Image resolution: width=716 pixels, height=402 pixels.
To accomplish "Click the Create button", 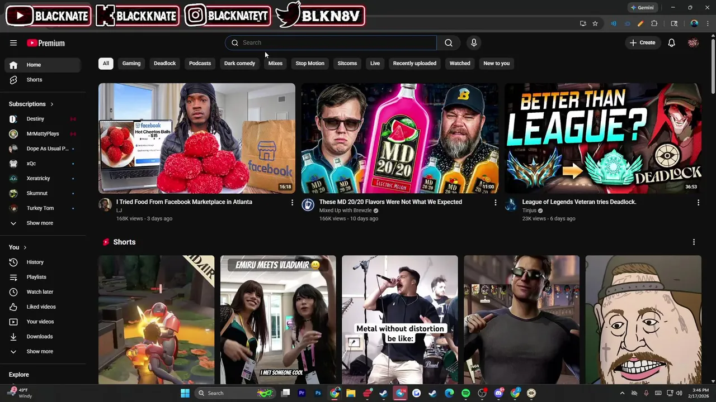I will coord(642,43).
